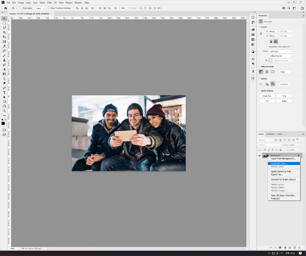This screenshot has width=306, height=256.
Task: Toggle Quick Mask mode icon
Action: click(4, 130)
